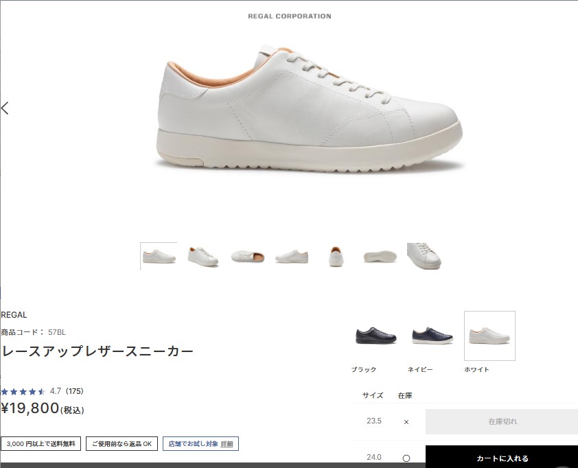Click the star rating icons

[23, 391]
